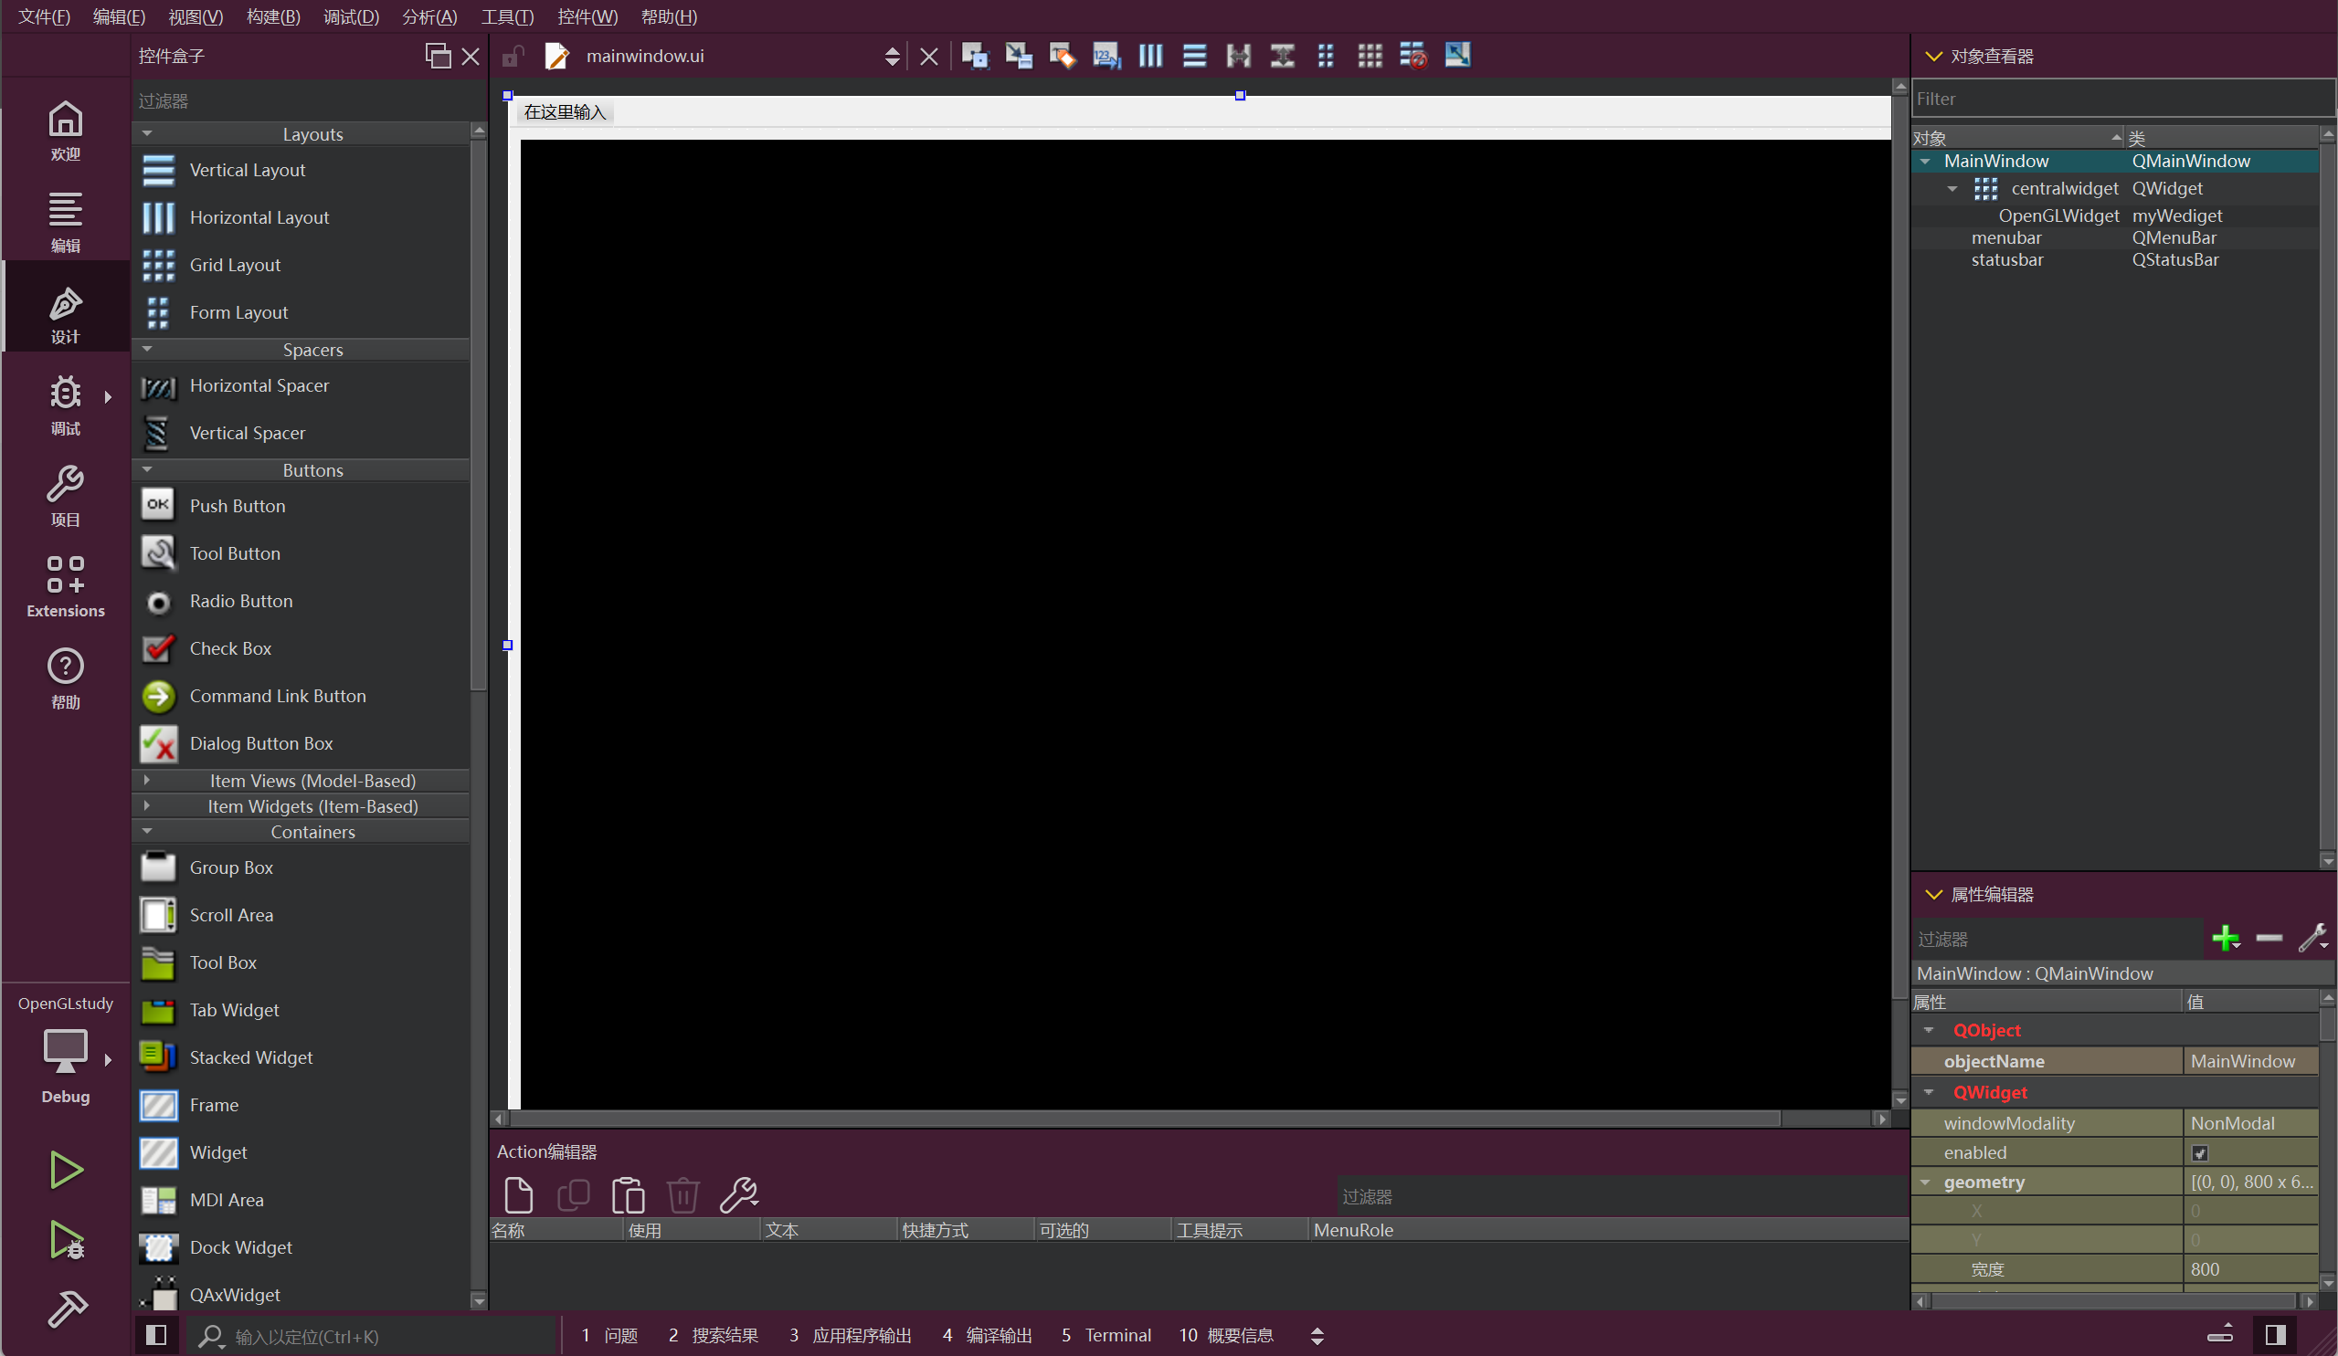Open Design mode in the left sidebar
2338x1356 pixels.
[x=65, y=314]
